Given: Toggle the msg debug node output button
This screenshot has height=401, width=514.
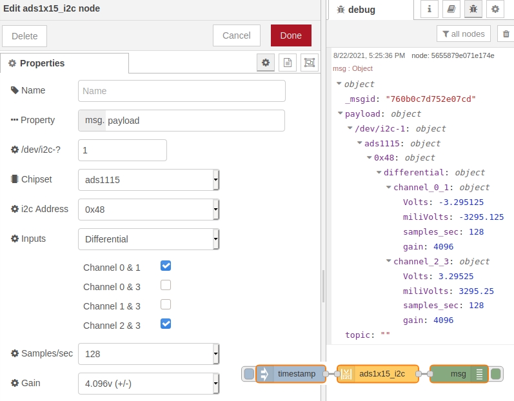Looking at the screenshot, I should pos(496,374).
